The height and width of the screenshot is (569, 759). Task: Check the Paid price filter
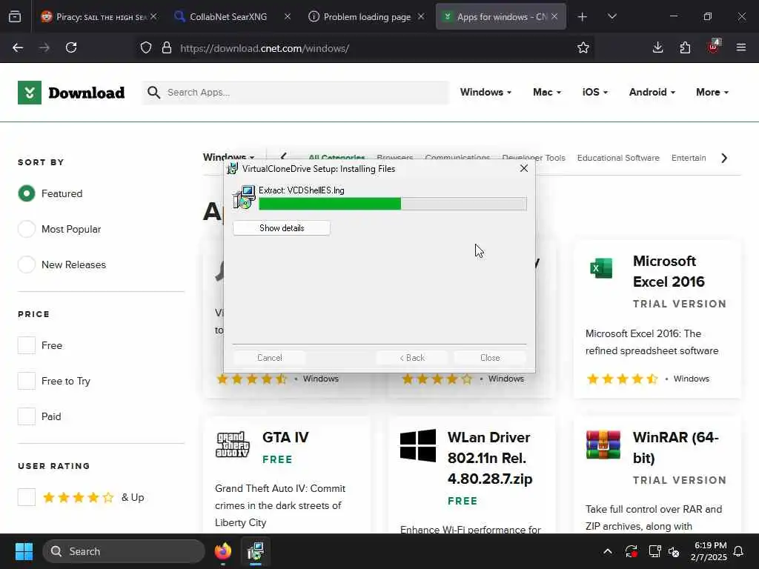point(27,416)
